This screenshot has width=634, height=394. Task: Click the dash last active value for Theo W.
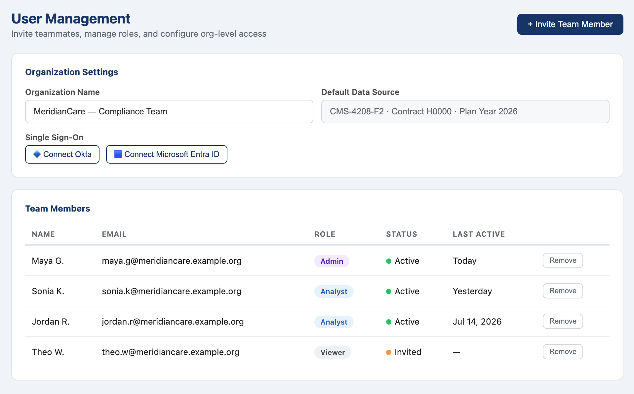[456, 352]
